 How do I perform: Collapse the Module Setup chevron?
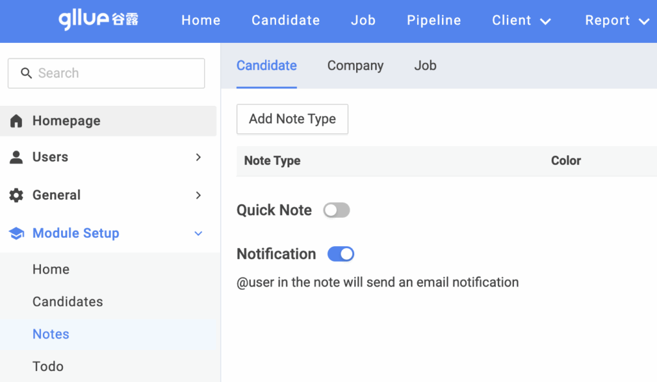pyautogui.click(x=199, y=233)
